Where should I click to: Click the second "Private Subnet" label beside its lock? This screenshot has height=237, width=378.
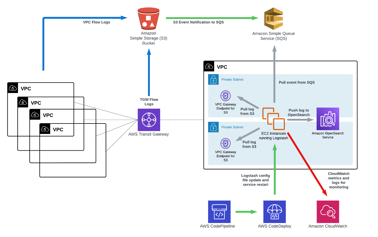232,127
